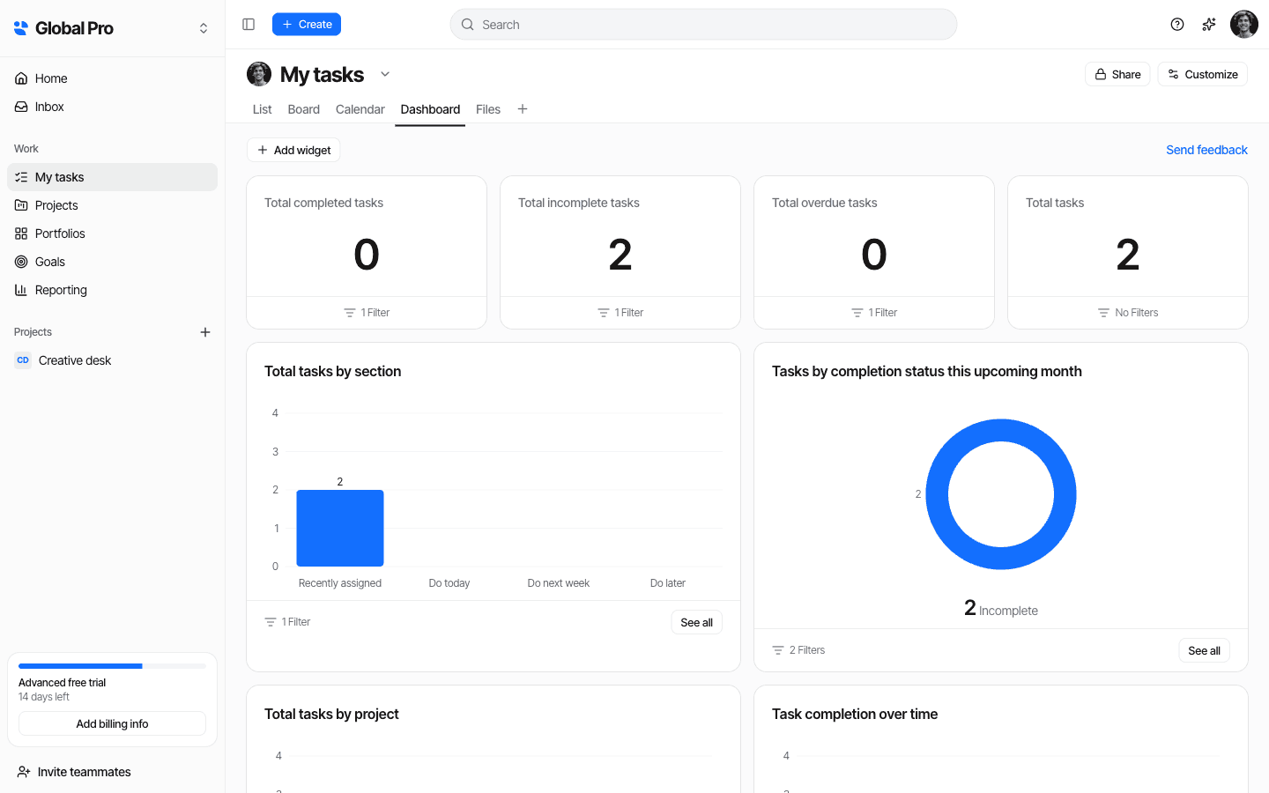Image resolution: width=1269 pixels, height=793 pixels.
Task: Click the 14 days left text
Action: click(44, 697)
